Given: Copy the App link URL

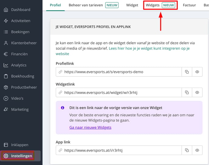Looking at the screenshot, I should click(187, 150).
